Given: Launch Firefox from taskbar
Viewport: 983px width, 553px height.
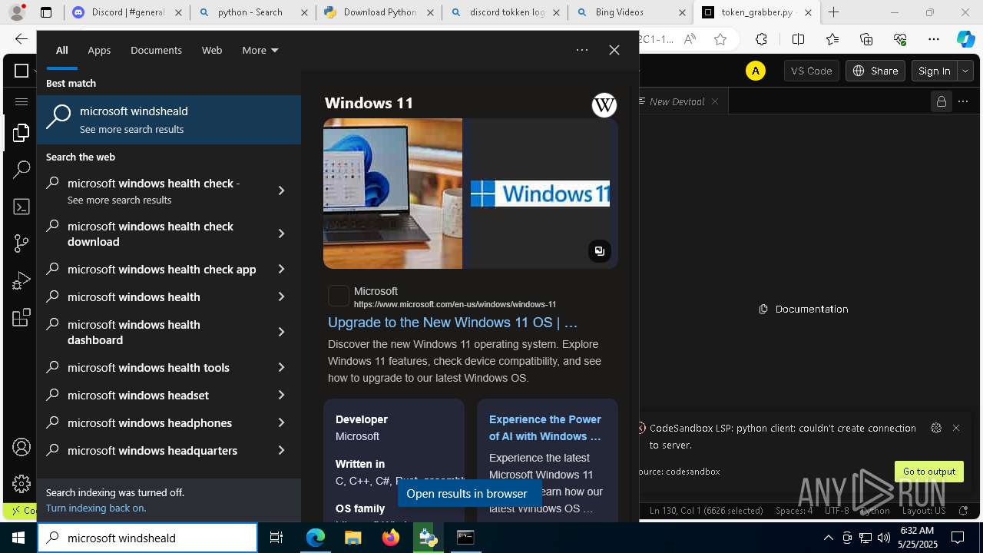Looking at the screenshot, I should (x=390, y=538).
